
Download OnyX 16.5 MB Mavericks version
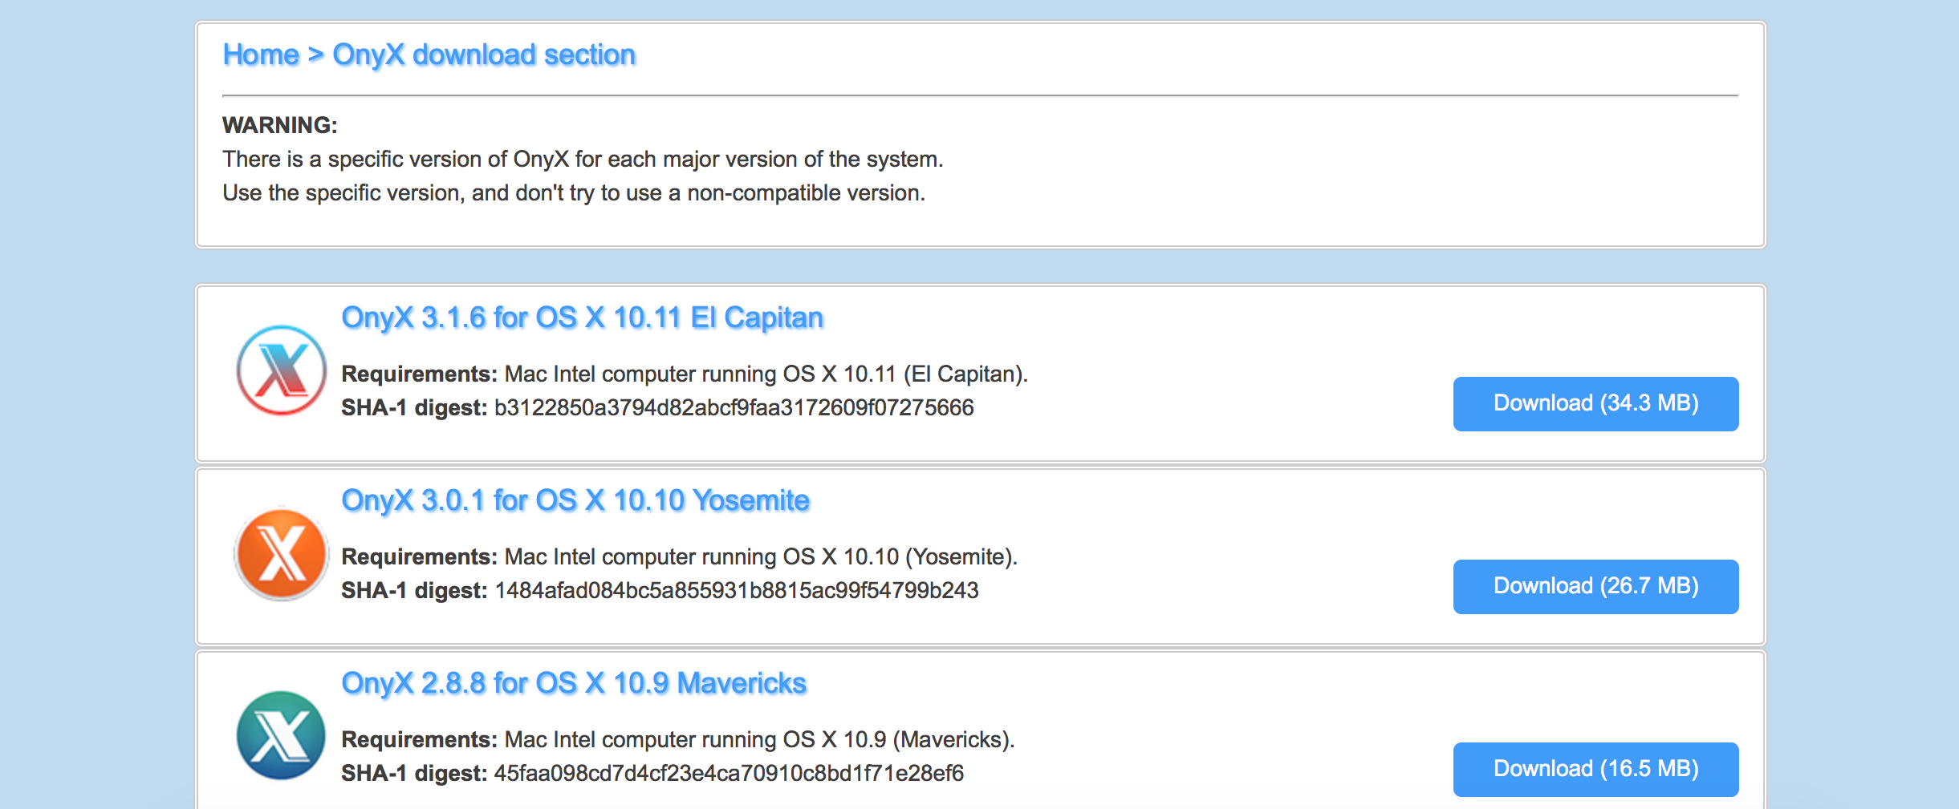pyautogui.click(x=1595, y=769)
